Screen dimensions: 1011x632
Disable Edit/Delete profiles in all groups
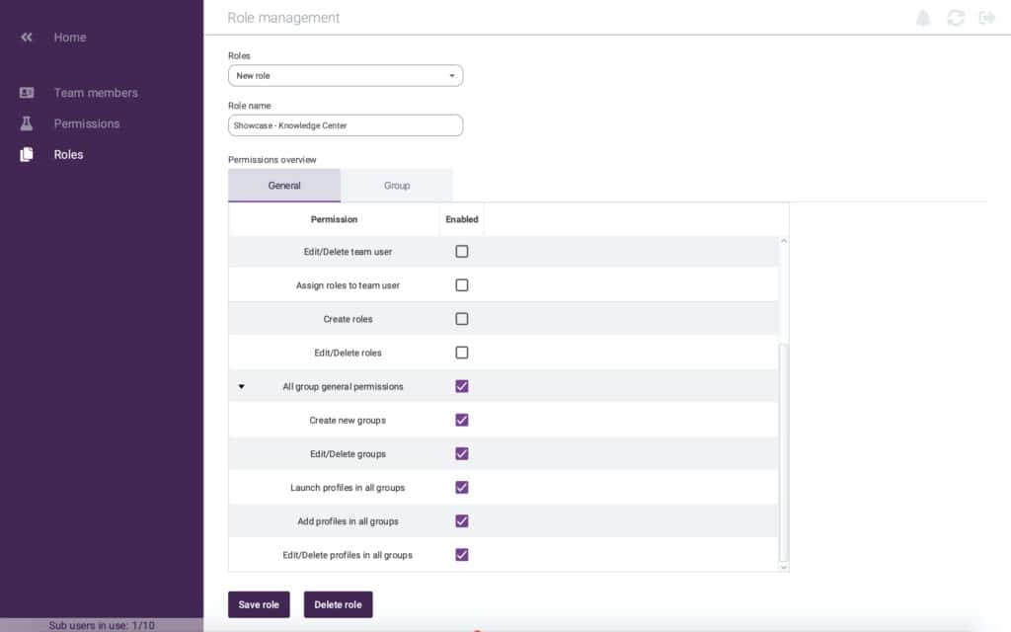[461, 554]
